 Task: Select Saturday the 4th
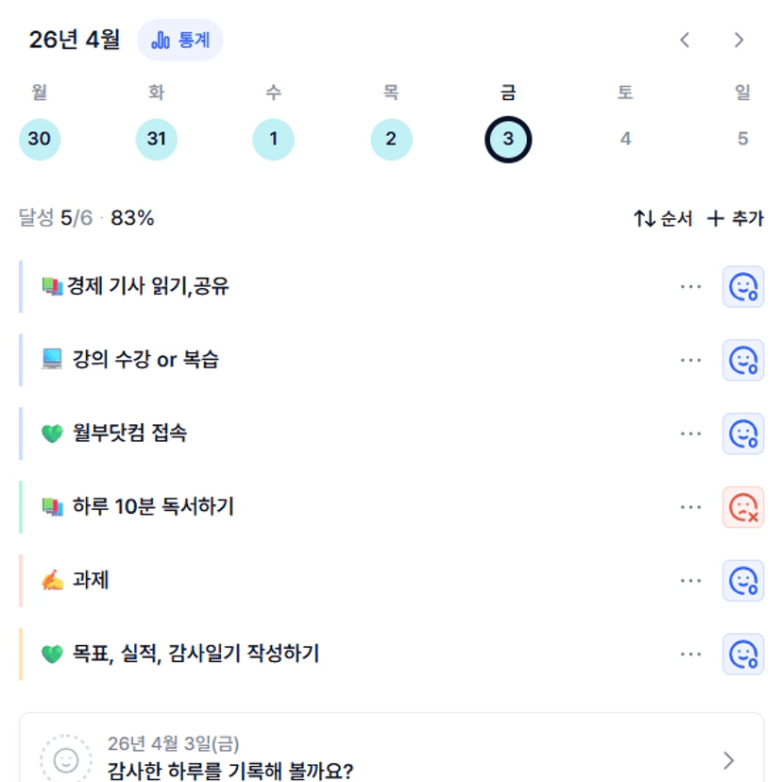pyautogui.click(x=625, y=140)
